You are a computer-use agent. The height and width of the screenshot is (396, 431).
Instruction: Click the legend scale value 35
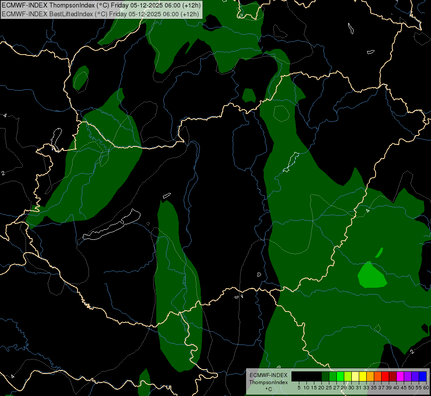[x=374, y=388]
